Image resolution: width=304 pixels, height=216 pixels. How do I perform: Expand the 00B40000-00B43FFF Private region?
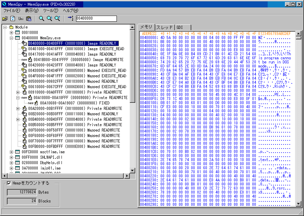[x=18, y=119]
